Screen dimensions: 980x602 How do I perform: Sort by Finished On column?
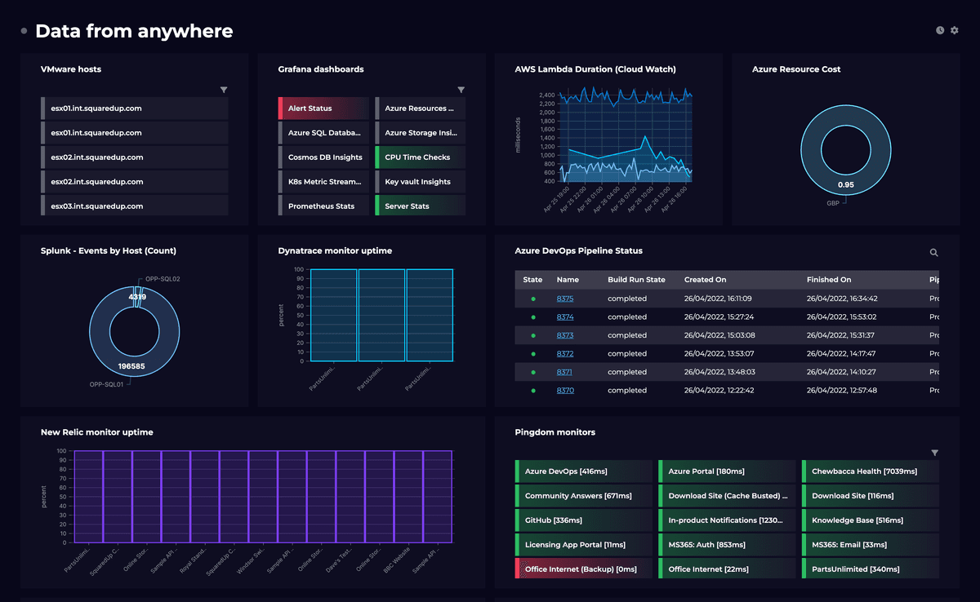click(x=829, y=280)
